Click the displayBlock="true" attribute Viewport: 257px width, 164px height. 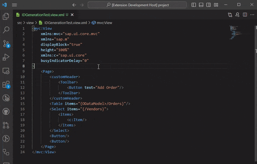(61, 45)
